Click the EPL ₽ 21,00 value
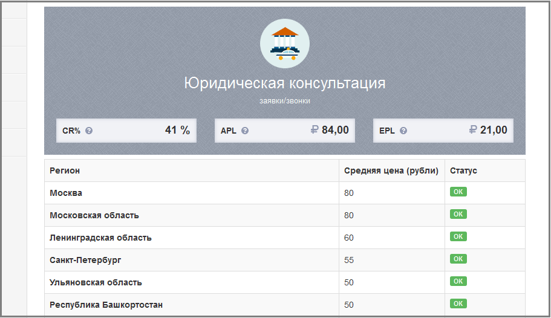 pyautogui.click(x=488, y=129)
